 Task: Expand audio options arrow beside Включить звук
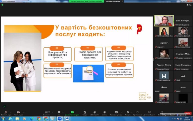click(10, 112)
